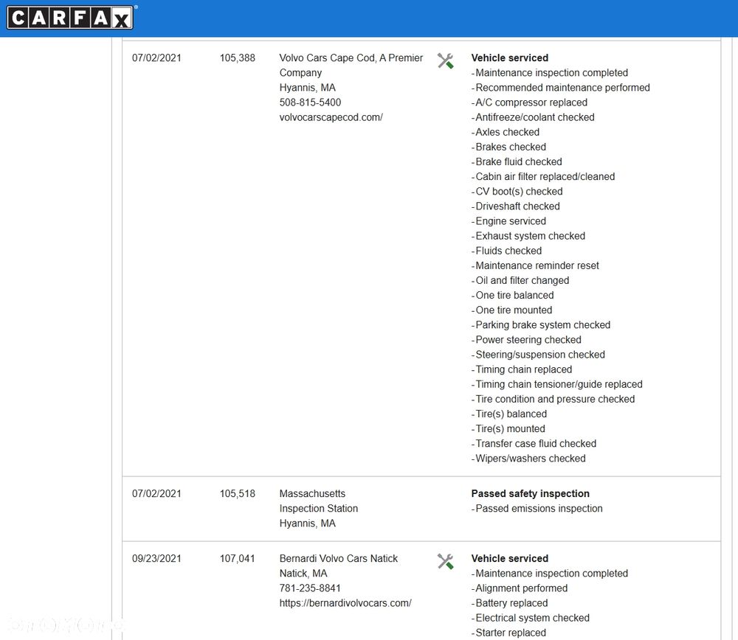This screenshot has height=640, width=738.
Task: Click the 105,388 mileage reading
Action: (x=237, y=58)
